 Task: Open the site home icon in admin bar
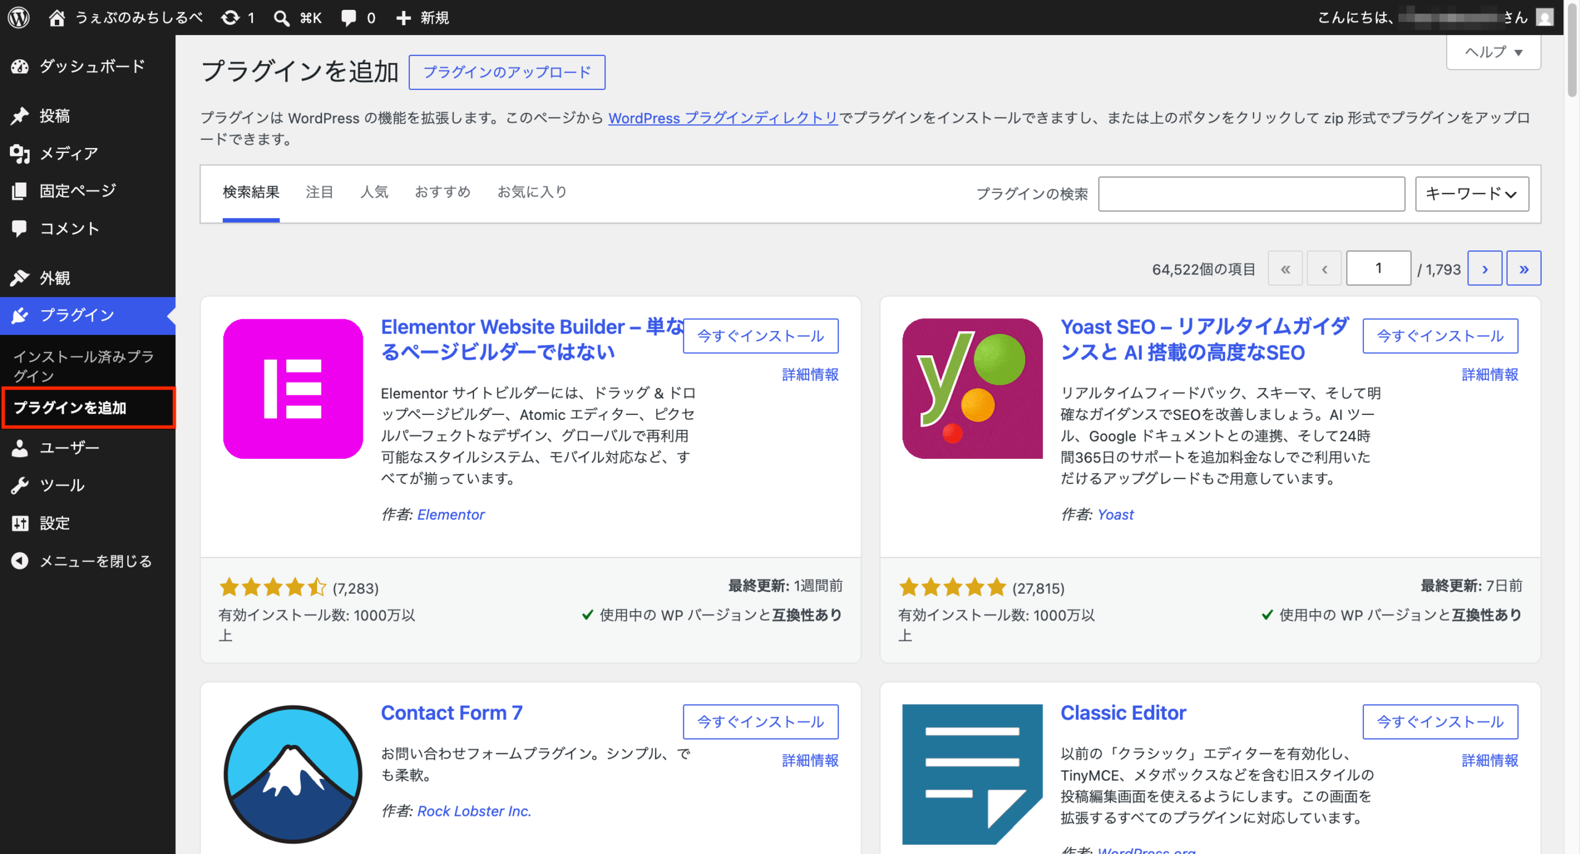(57, 17)
